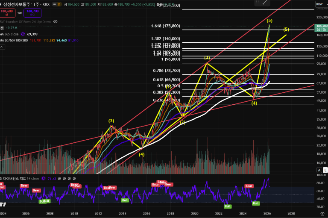
Task: Click the 220,000 price axis label
Action: 322,17
